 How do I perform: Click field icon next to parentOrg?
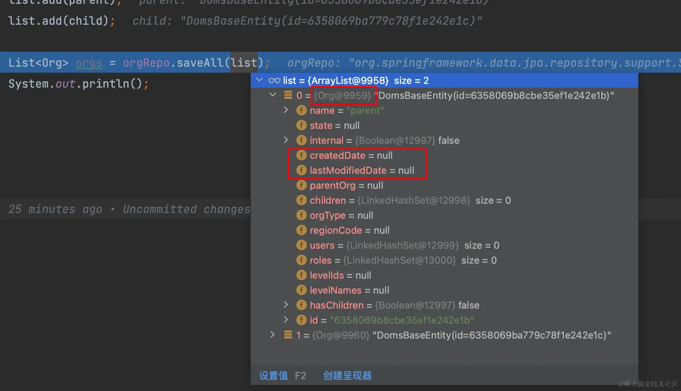(x=301, y=185)
